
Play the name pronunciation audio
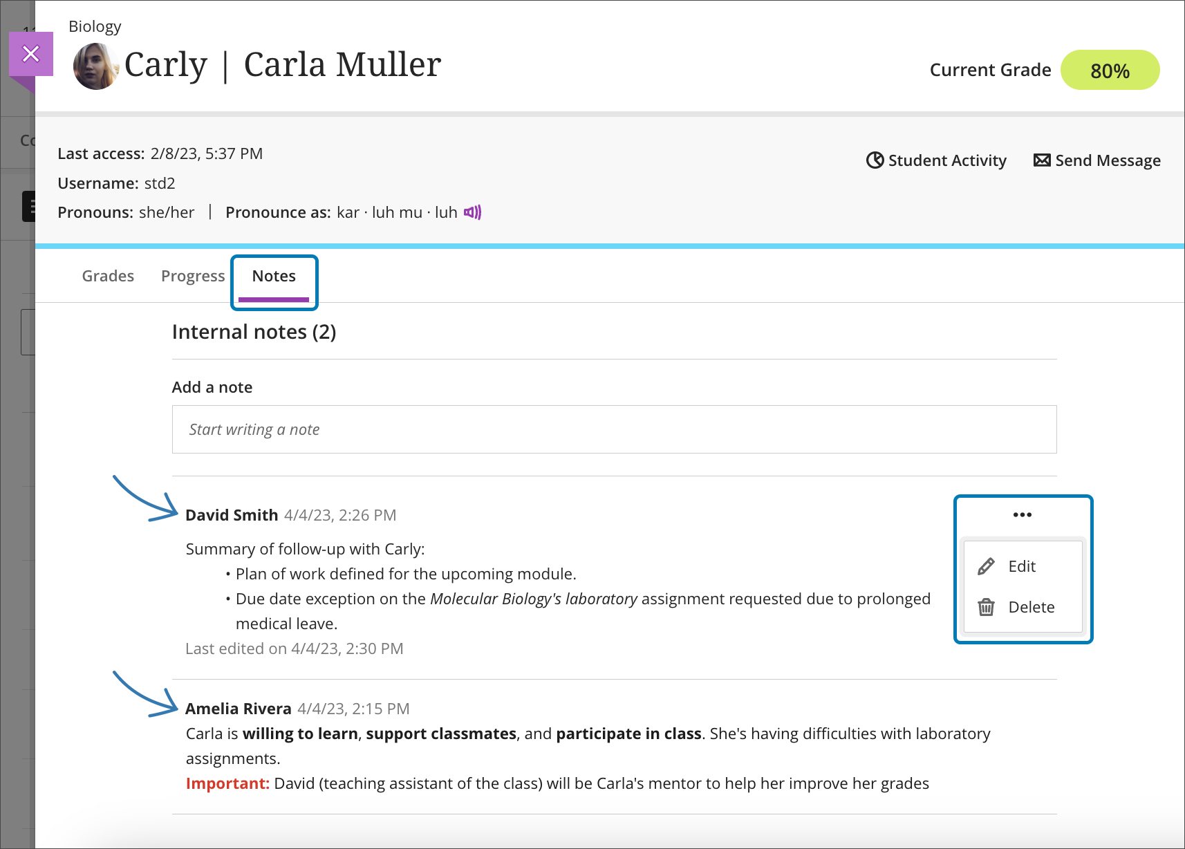472,212
